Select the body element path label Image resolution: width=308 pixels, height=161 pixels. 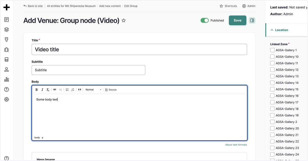coord(37,138)
